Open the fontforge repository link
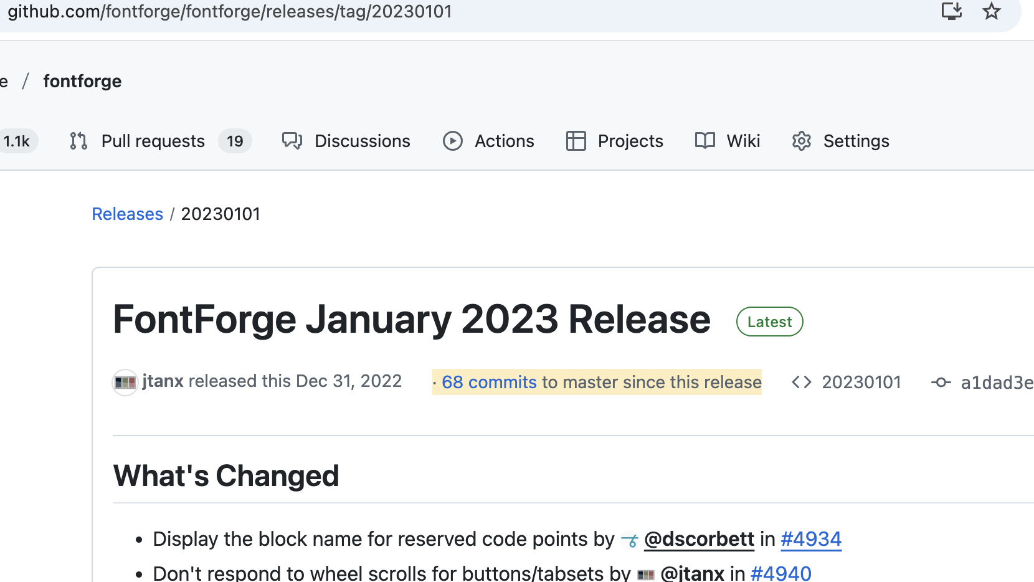The height and width of the screenshot is (582, 1034). coord(82,81)
